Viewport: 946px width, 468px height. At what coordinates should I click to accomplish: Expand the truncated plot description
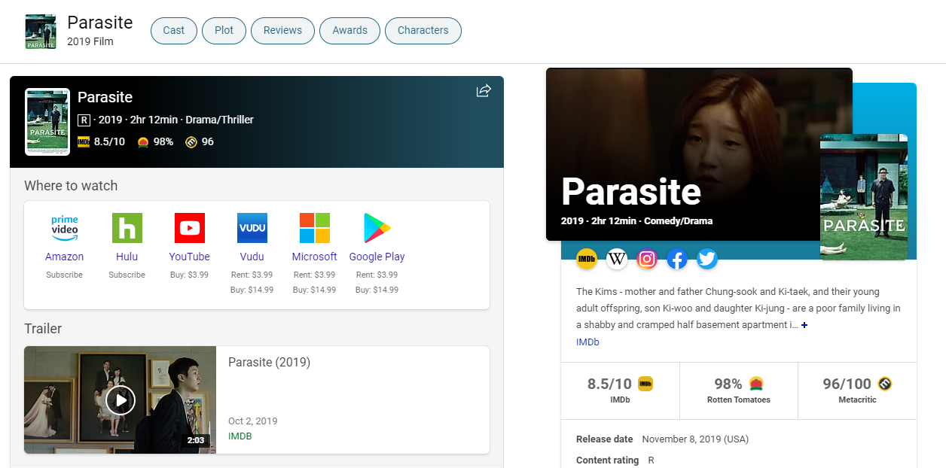point(804,325)
